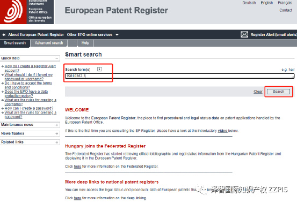This screenshot has width=297, height=203.
Task: Collapse the Quick help panel
Action: pyautogui.click(x=56, y=58)
